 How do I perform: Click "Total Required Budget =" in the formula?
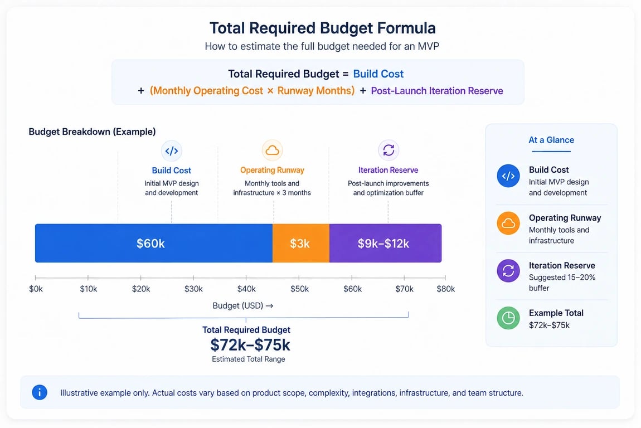pyautogui.click(x=288, y=74)
